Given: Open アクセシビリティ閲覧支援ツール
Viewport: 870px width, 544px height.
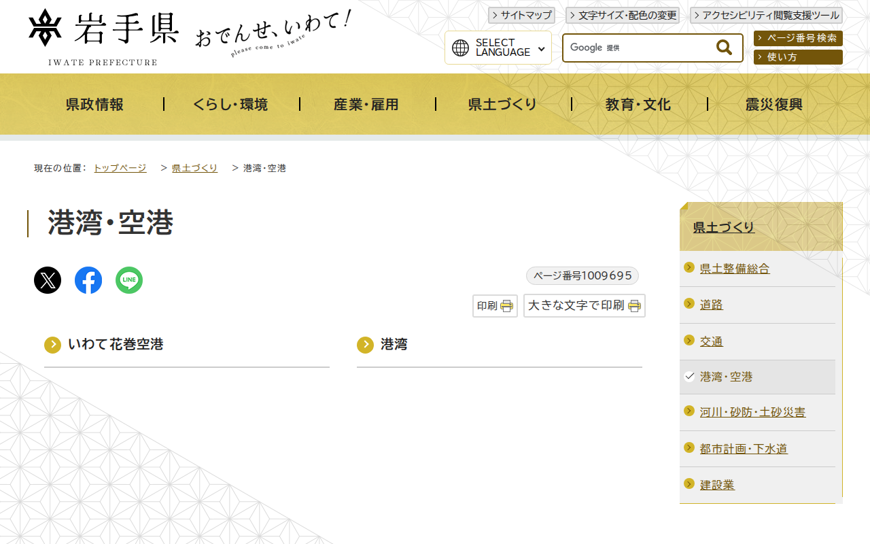Looking at the screenshot, I should pos(766,16).
